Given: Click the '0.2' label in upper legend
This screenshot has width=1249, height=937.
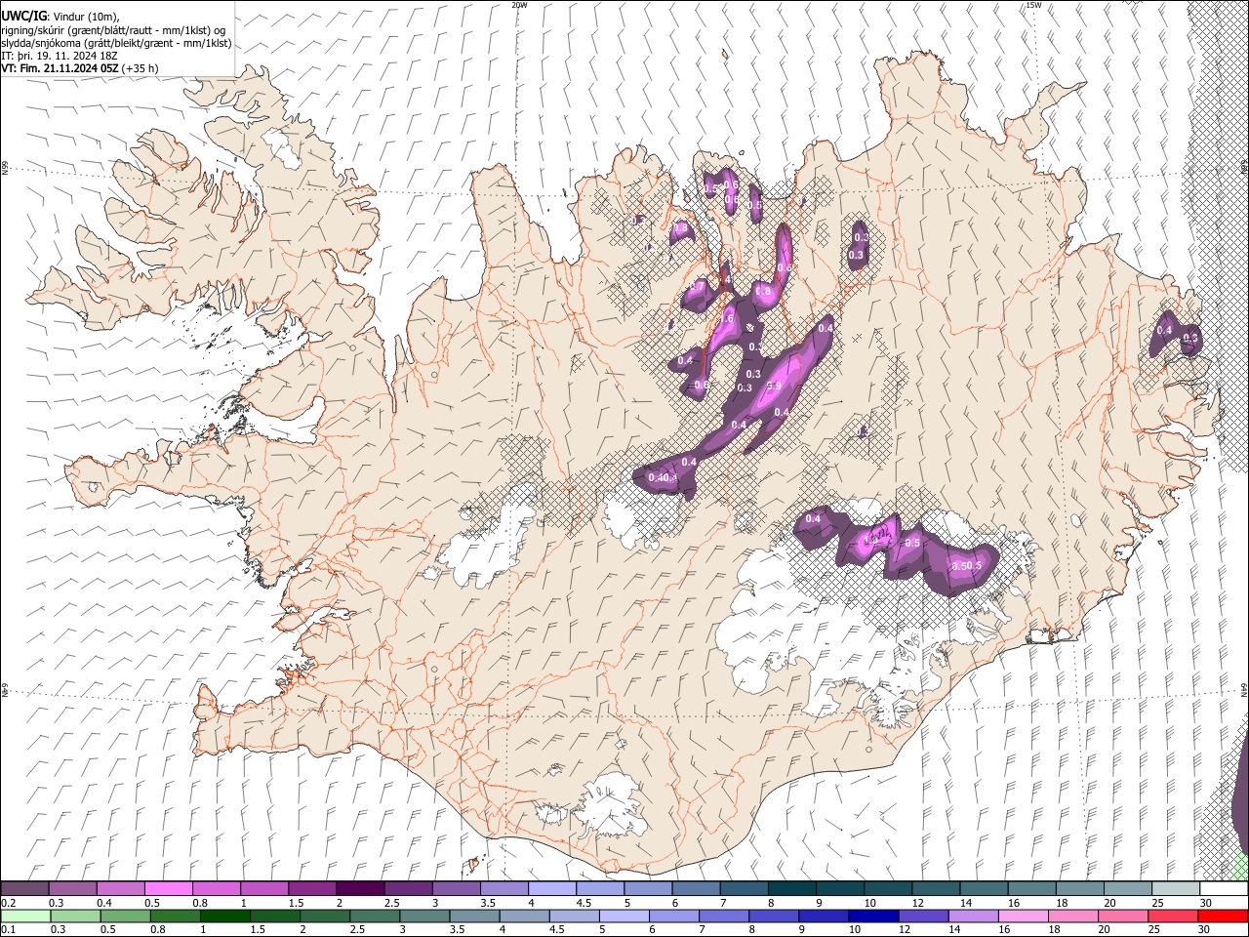Looking at the screenshot, I should (9, 903).
